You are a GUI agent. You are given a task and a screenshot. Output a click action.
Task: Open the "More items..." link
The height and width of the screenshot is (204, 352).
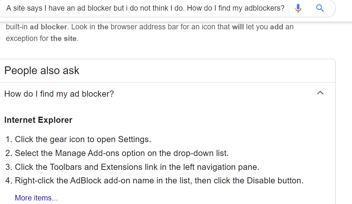[36, 198]
